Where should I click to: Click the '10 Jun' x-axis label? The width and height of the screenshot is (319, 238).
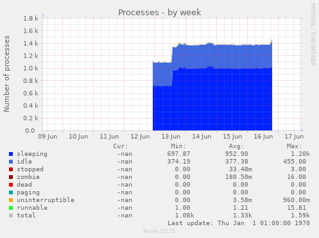pyautogui.click(x=78, y=137)
